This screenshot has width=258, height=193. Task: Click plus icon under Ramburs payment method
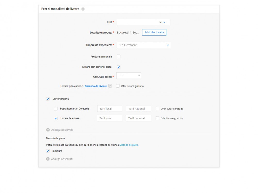[48, 159]
